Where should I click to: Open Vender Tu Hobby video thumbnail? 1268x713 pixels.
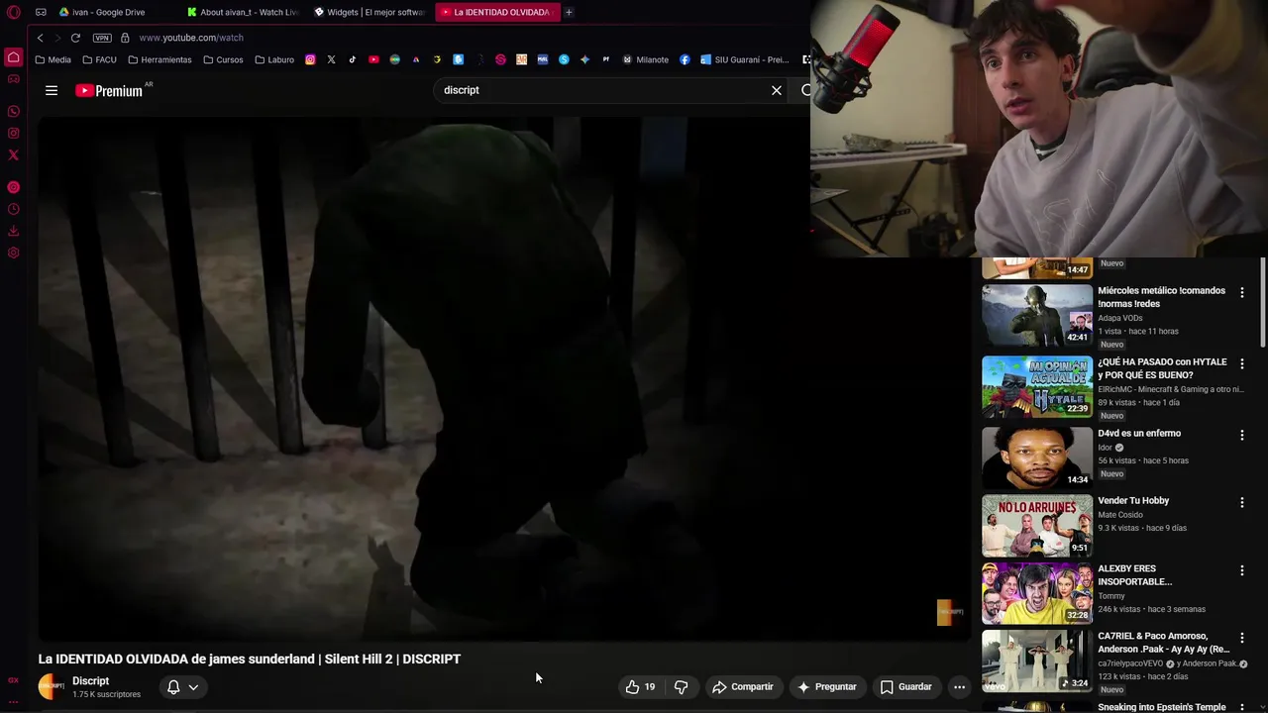[x=1037, y=525]
